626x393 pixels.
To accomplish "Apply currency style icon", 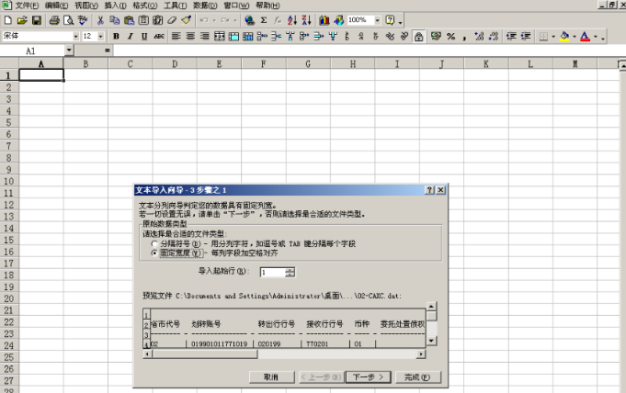I will tap(436, 37).
